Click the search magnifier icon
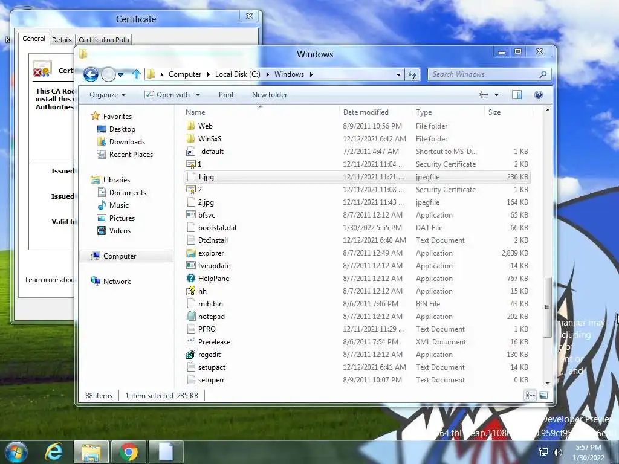The height and width of the screenshot is (464, 619). (x=543, y=74)
